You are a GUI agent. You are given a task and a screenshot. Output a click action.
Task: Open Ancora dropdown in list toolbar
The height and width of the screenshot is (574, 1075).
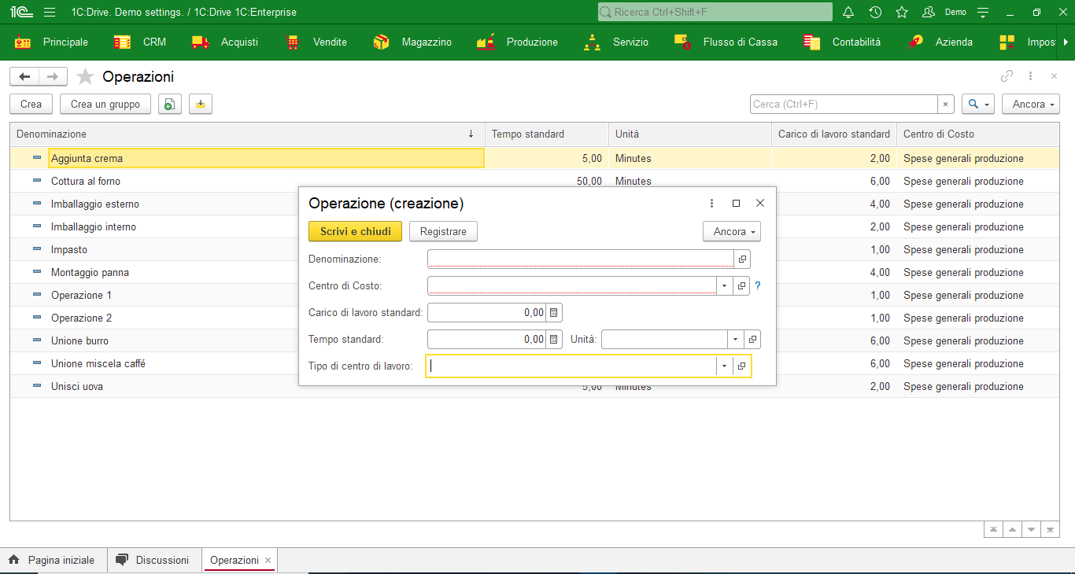point(1030,104)
